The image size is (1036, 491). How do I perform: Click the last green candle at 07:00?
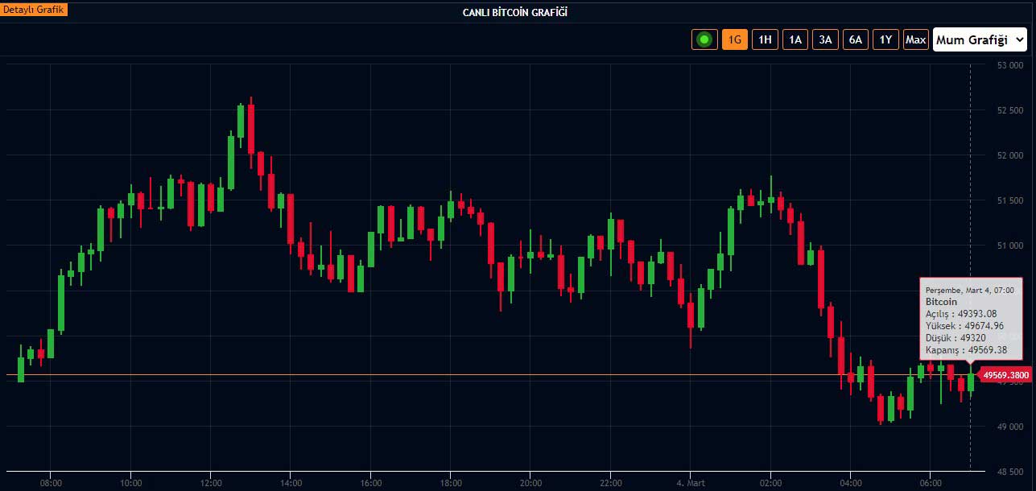click(971, 382)
